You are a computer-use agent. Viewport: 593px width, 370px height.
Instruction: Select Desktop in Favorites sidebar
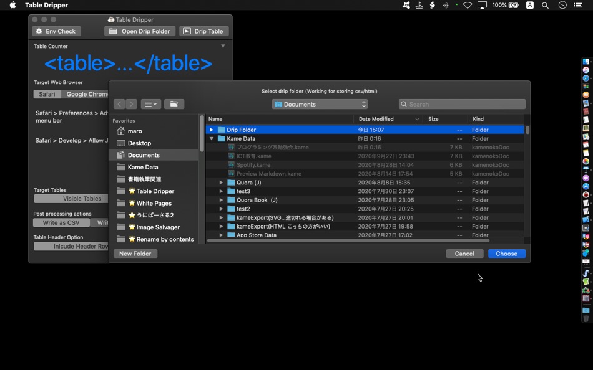[x=155, y=143]
